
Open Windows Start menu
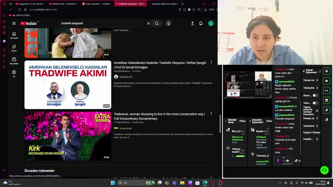pos(113,183)
